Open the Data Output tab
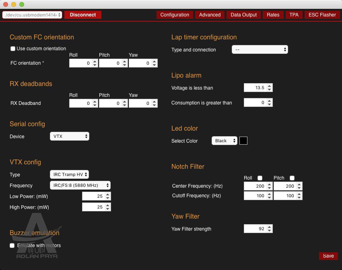This screenshot has height=270, width=342. pos(244,15)
